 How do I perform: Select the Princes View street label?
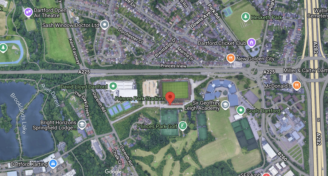[173, 66]
